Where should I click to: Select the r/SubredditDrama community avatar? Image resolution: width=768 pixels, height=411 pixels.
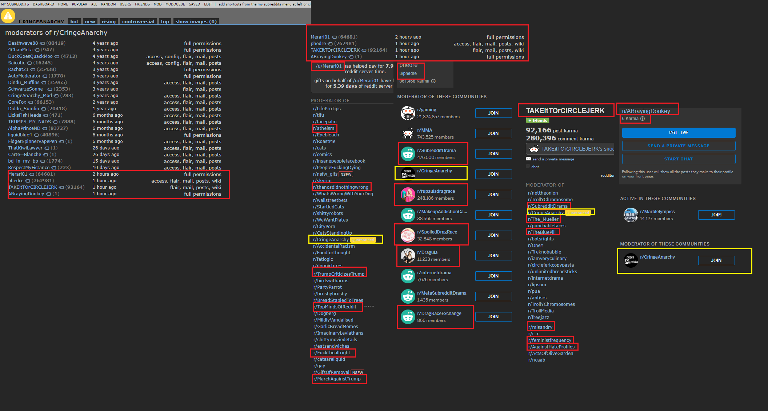click(408, 154)
